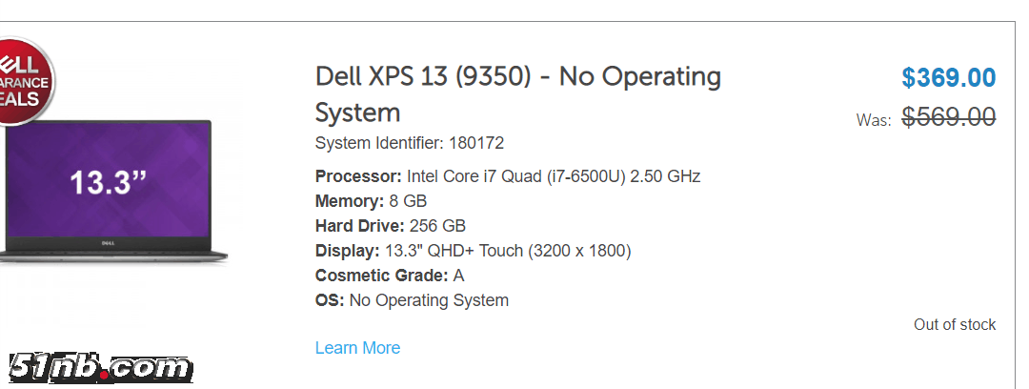Click the OS No Operating System spec line
The height and width of the screenshot is (389, 1029).
[x=412, y=300]
